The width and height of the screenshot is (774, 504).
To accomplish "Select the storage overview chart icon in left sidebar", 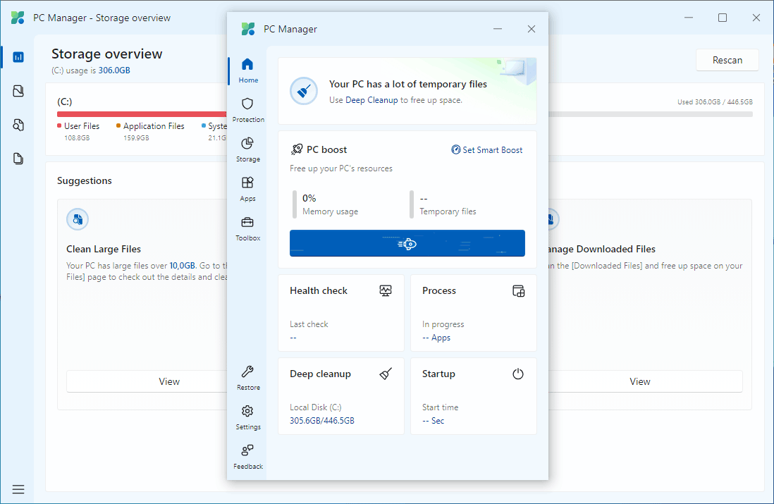I will 18,57.
